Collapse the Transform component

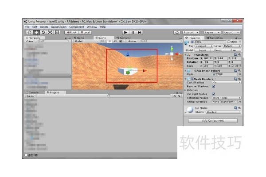186,55
